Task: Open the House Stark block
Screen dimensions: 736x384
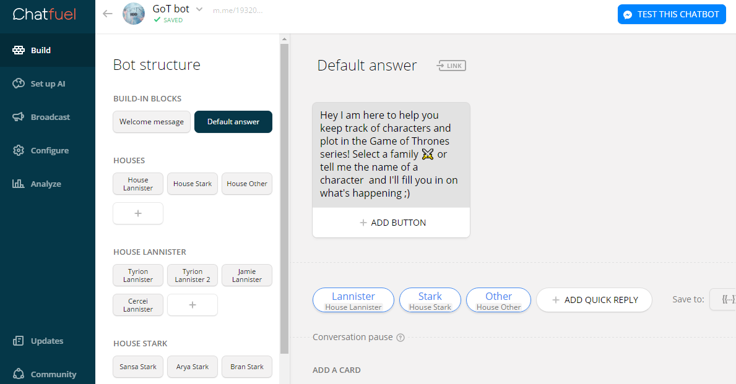Action: tap(193, 184)
